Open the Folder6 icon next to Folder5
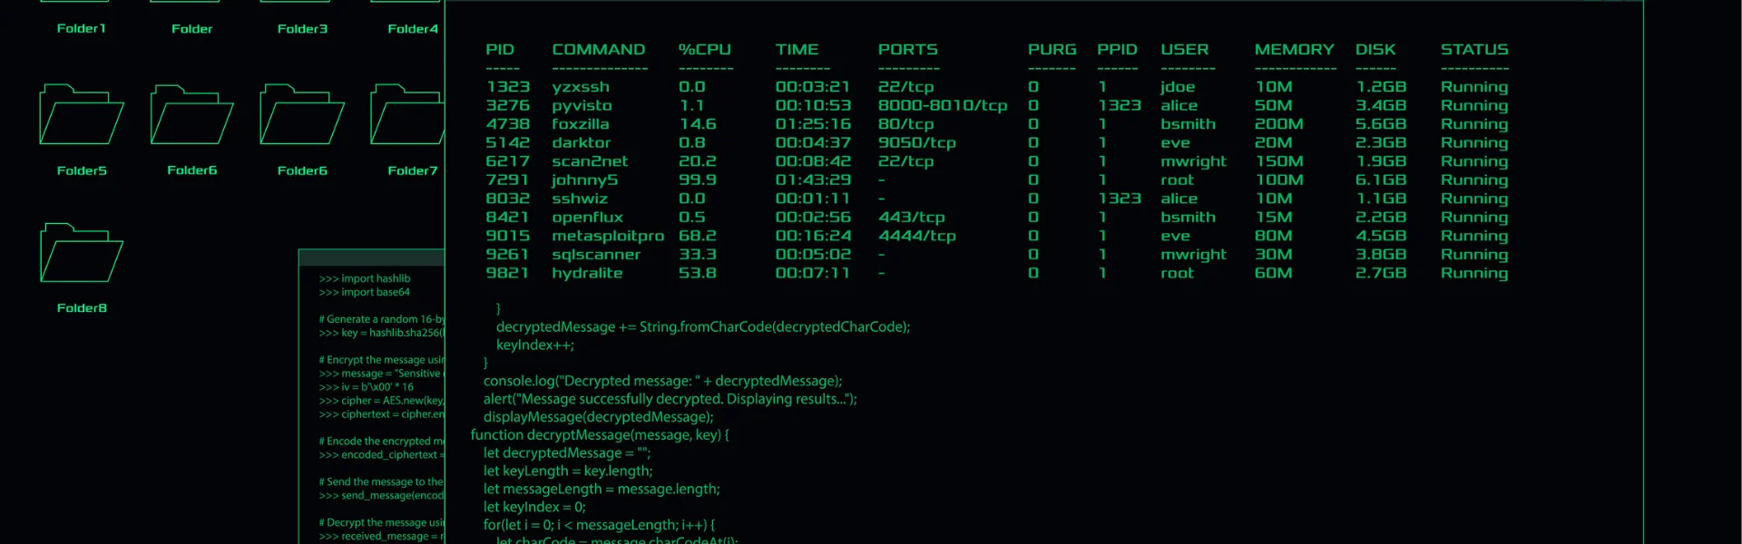1742x544 pixels. tap(191, 115)
